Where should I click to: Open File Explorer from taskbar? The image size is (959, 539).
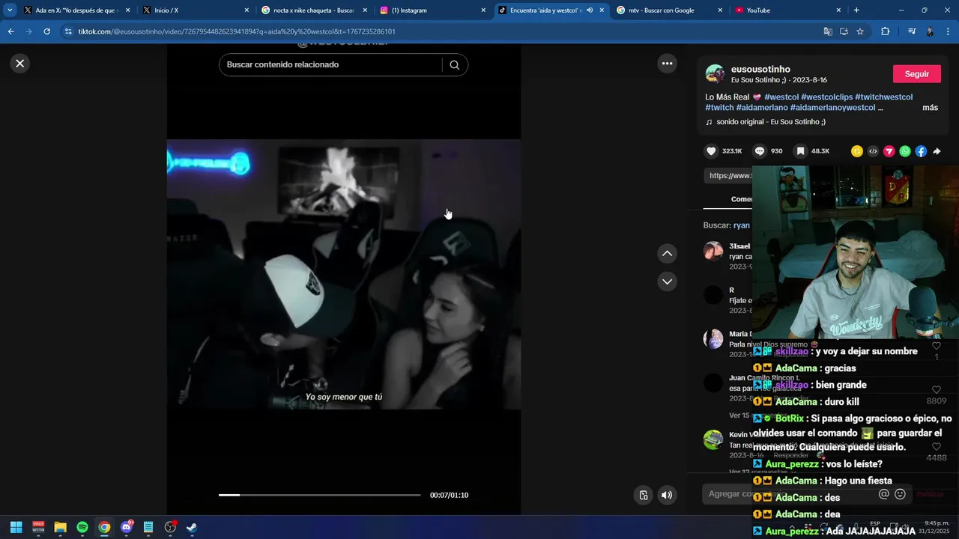[60, 527]
